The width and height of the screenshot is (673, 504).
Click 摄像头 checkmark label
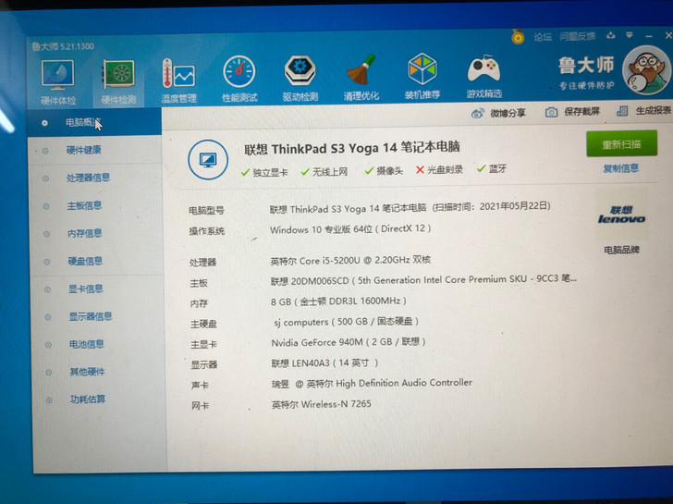(x=384, y=171)
